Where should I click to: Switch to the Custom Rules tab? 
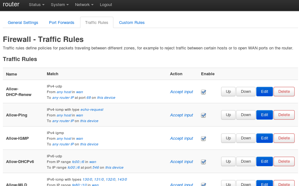132,23
